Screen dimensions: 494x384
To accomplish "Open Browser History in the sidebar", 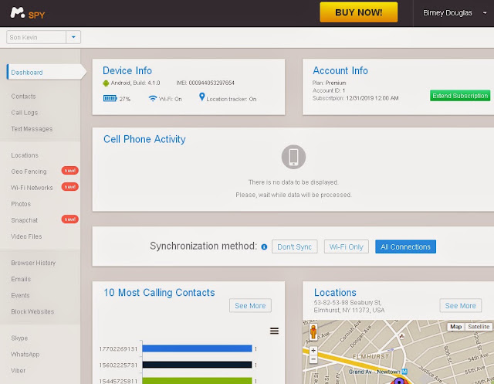I will [33, 263].
